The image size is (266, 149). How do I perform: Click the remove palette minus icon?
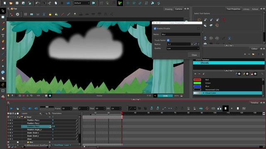coord(249,54)
